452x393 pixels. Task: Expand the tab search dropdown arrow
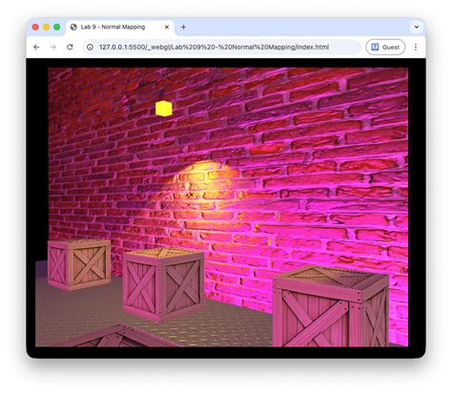tap(417, 27)
